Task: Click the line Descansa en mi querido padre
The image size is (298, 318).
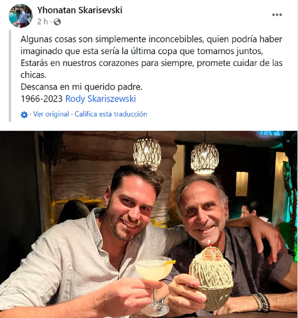Action: pyautogui.click(x=82, y=87)
